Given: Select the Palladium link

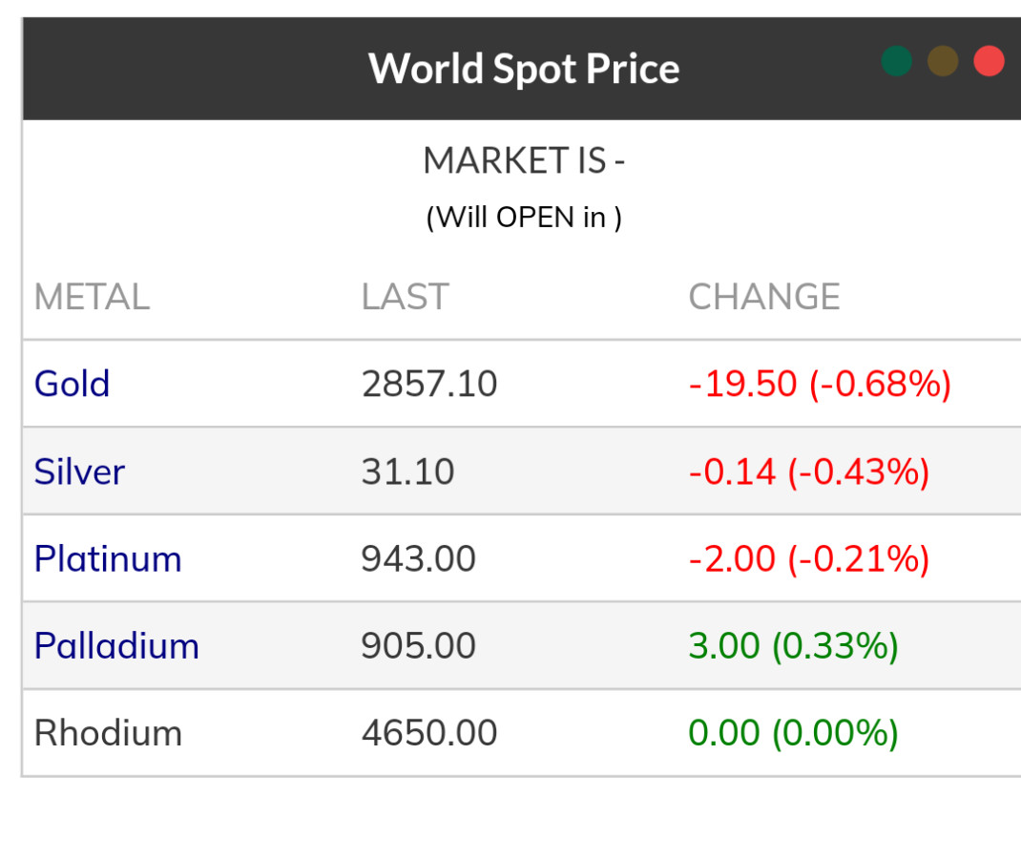Looking at the screenshot, I should 116,646.
